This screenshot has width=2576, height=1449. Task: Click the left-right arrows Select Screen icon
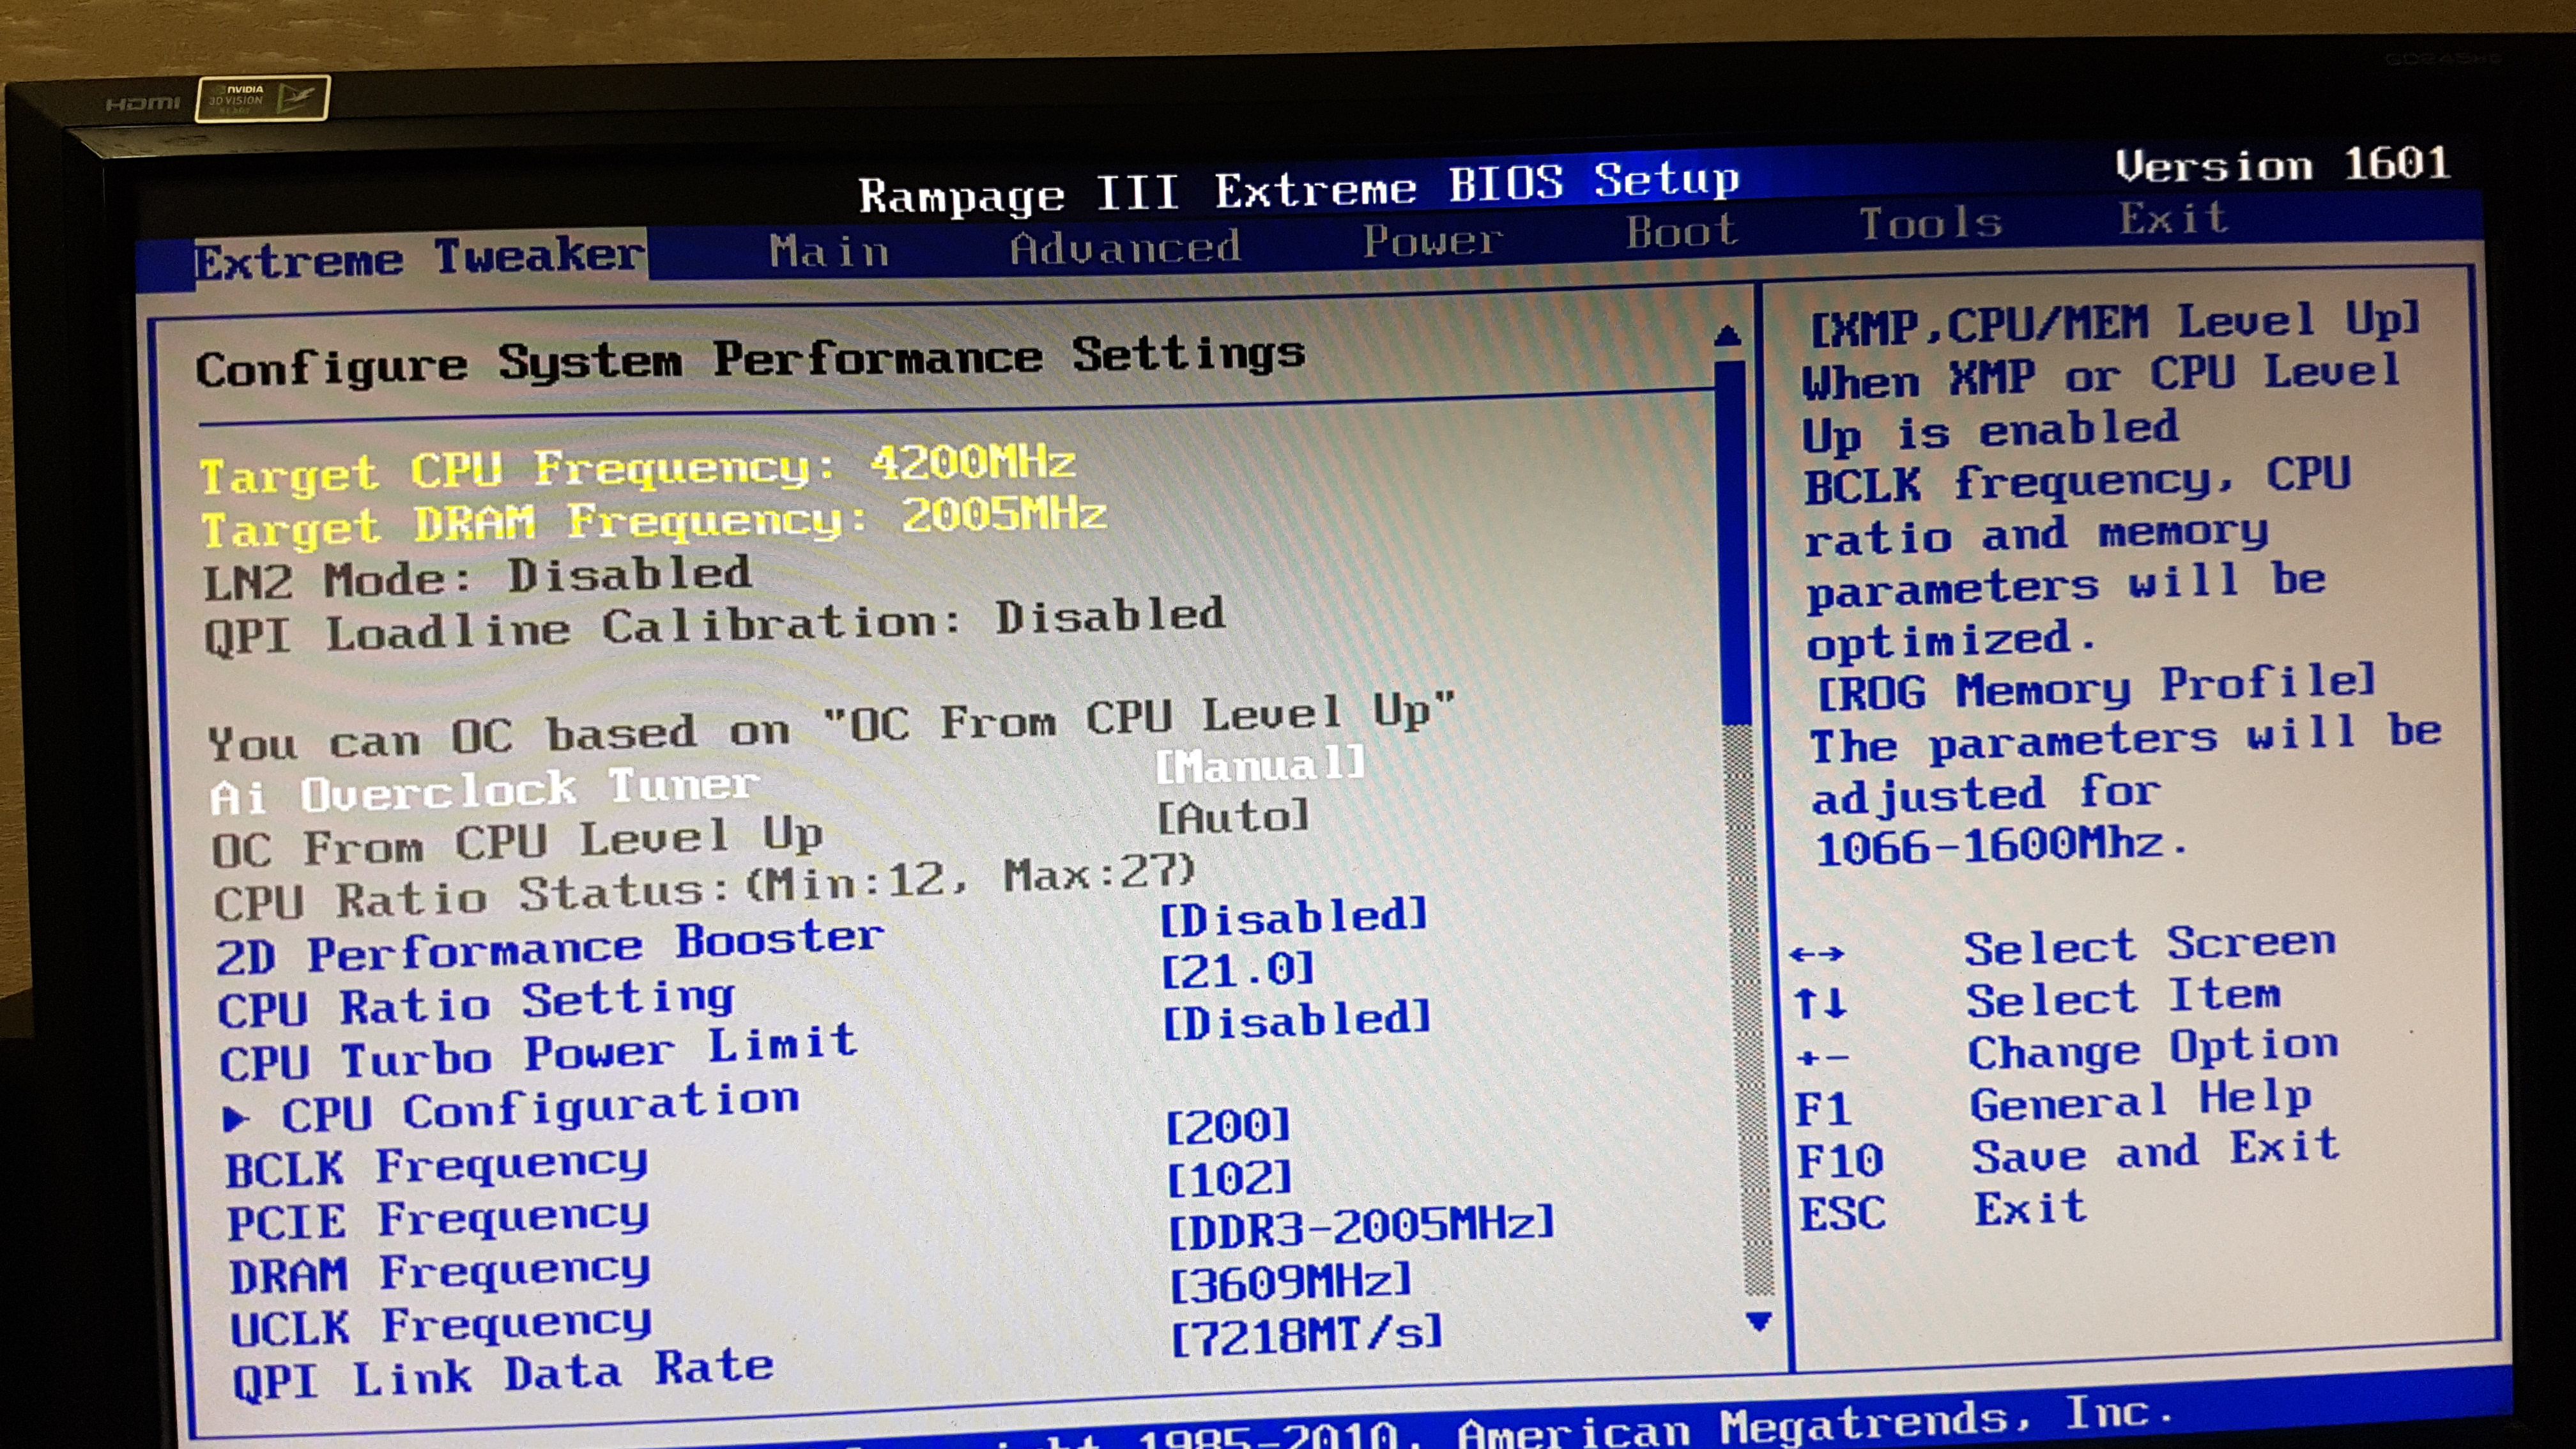tap(1816, 953)
